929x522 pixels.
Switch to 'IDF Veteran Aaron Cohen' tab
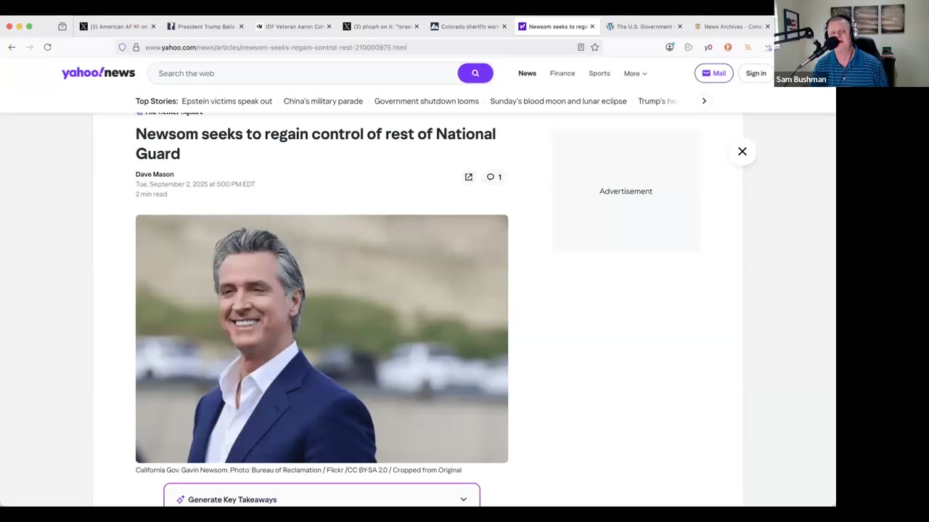coord(293,27)
